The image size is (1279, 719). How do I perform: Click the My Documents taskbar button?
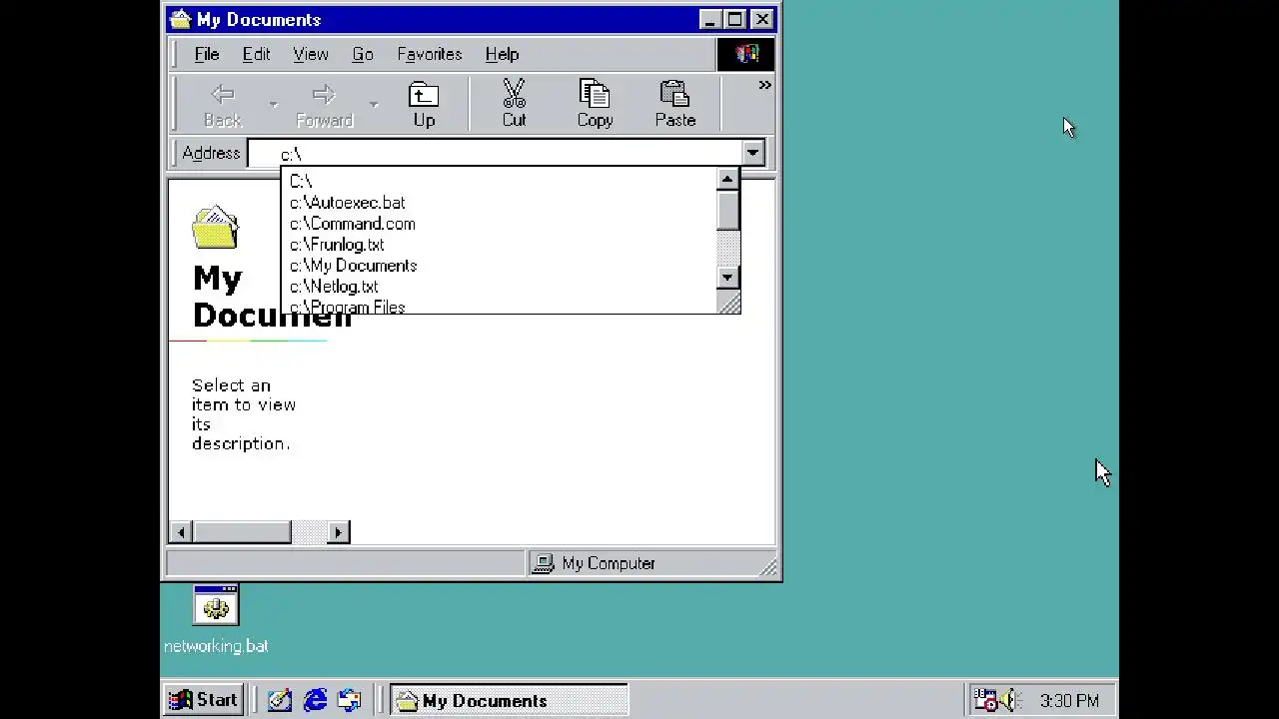click(x=509, y=700)
